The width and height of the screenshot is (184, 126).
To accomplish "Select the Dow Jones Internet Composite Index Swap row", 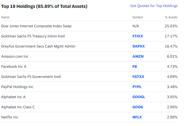I will point(89,26).
